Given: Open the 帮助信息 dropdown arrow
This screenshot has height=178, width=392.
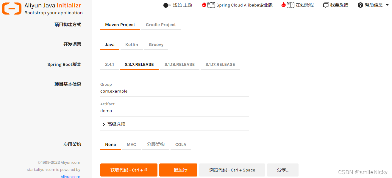Looking at the screenshot, I should (x=387, y=5).
